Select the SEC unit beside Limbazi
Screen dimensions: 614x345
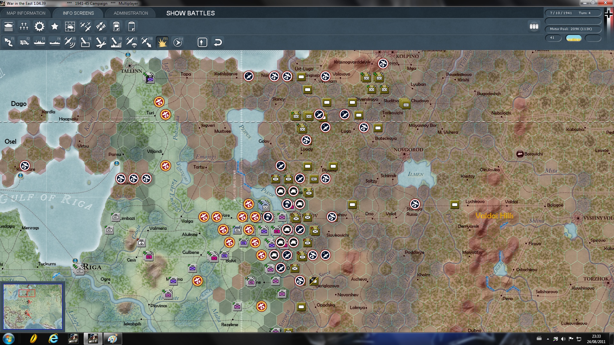point(115,217)
